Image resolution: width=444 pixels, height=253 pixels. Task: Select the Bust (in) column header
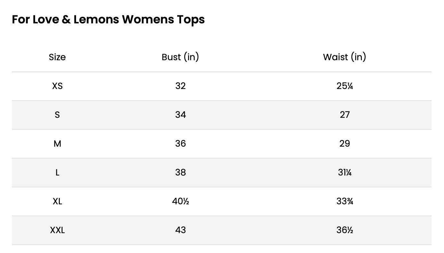point(180,57)
